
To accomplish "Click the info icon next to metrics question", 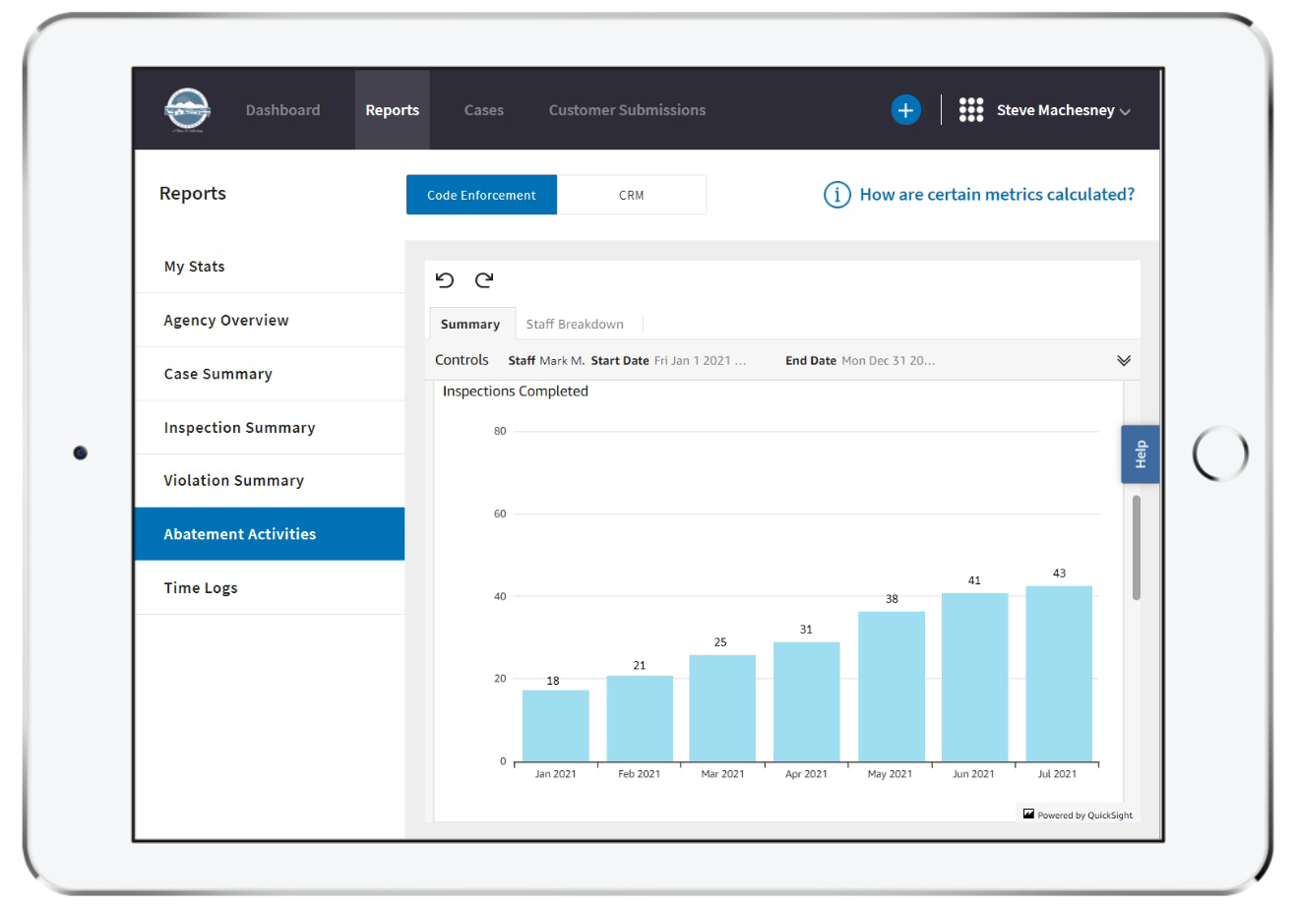I will pos(835,194).
